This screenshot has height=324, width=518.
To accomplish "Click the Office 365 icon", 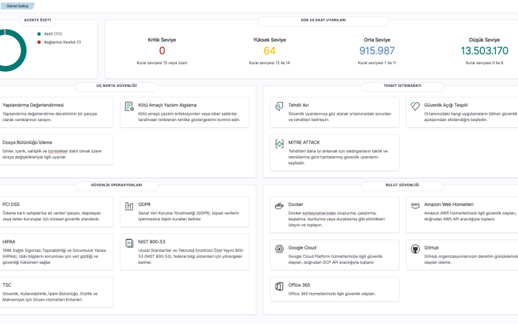I will click(279, 286).
